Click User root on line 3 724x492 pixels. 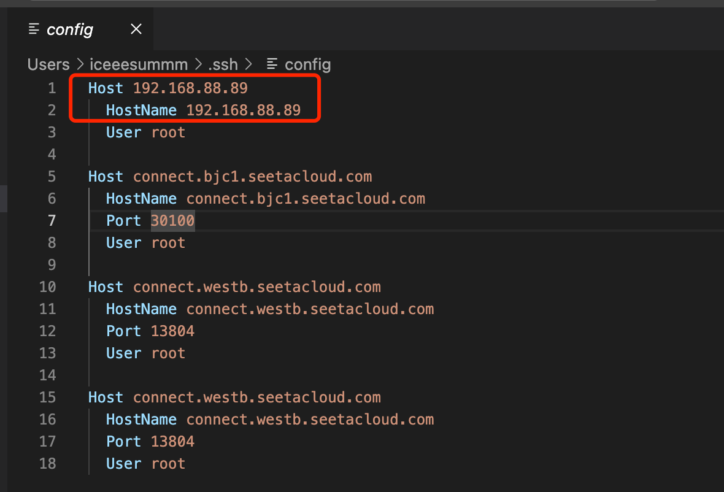point(145,132)
